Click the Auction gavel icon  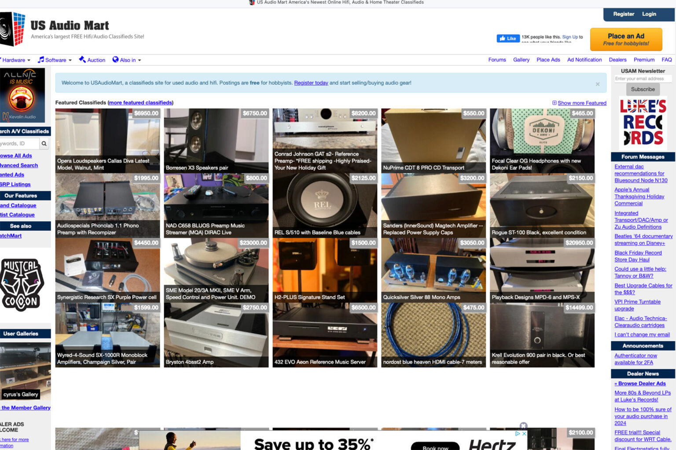tap(82, 60)
